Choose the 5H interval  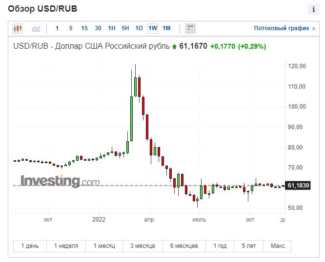[x=125, y=28]
